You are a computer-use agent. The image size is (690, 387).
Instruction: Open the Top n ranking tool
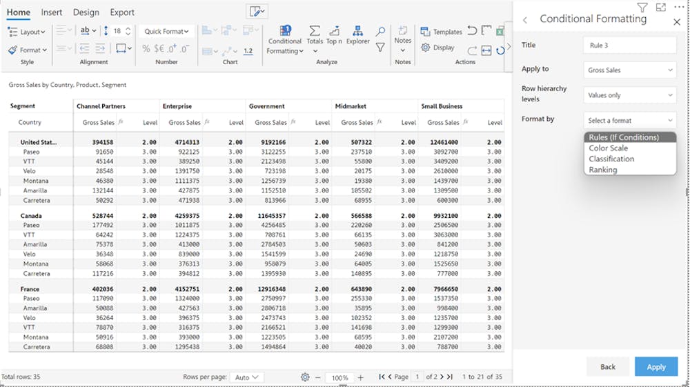334,36
